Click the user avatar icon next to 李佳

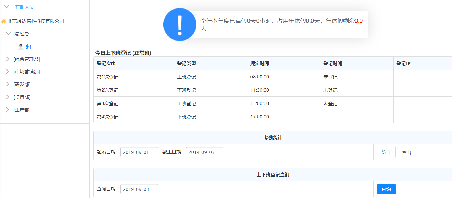coord(21,47)
